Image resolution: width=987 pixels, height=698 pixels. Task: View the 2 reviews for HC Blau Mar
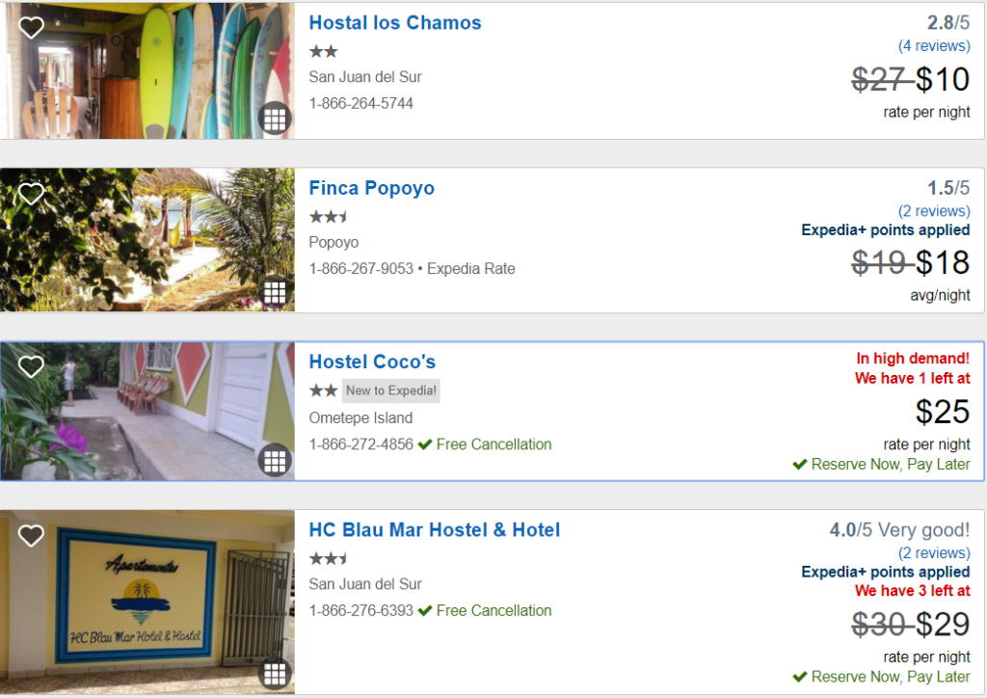934,552
